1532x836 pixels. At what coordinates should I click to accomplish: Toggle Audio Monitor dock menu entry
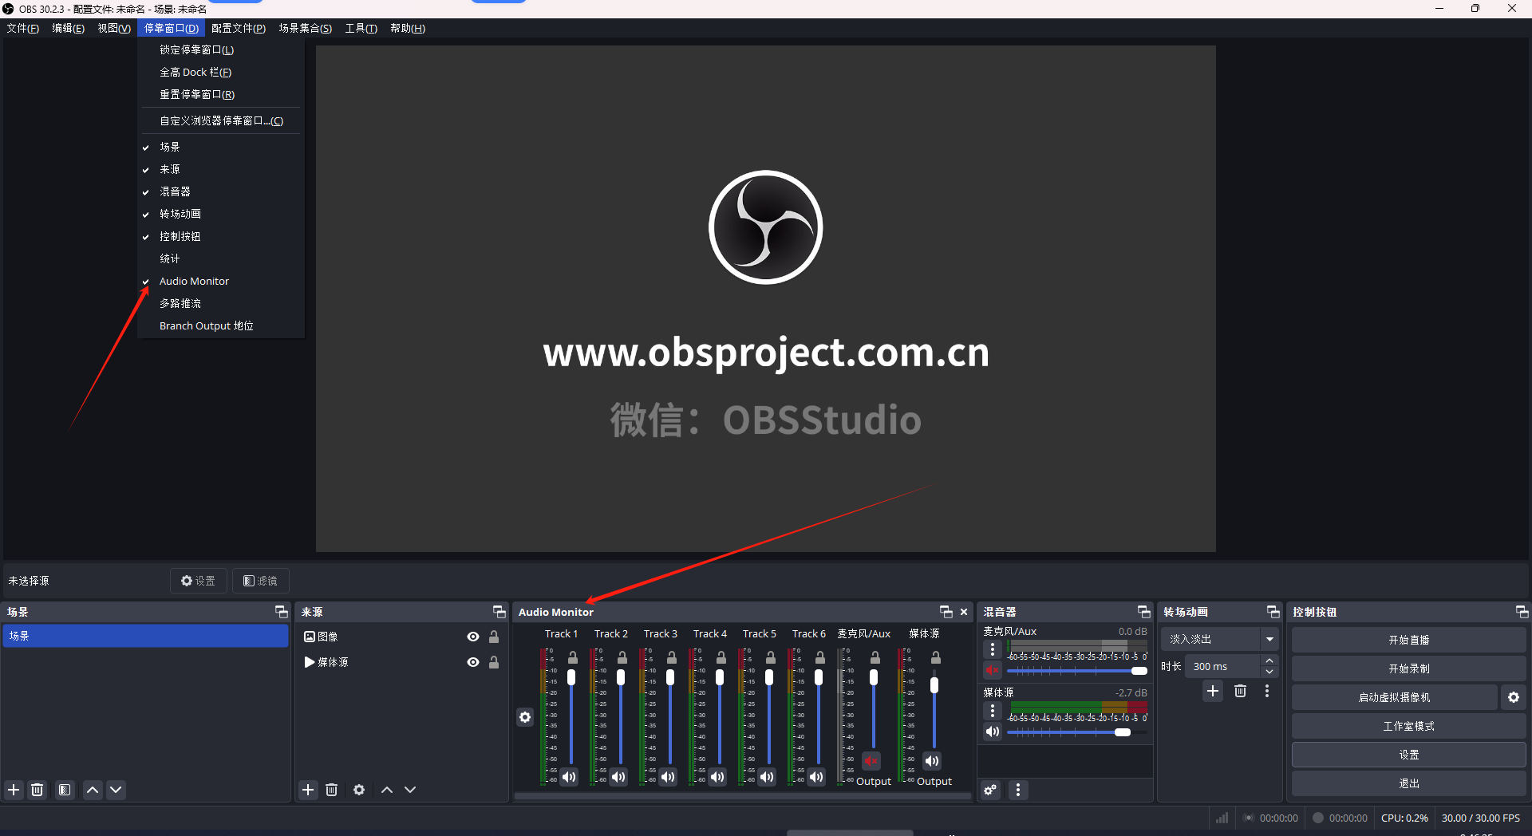click(x=220, y=281)
